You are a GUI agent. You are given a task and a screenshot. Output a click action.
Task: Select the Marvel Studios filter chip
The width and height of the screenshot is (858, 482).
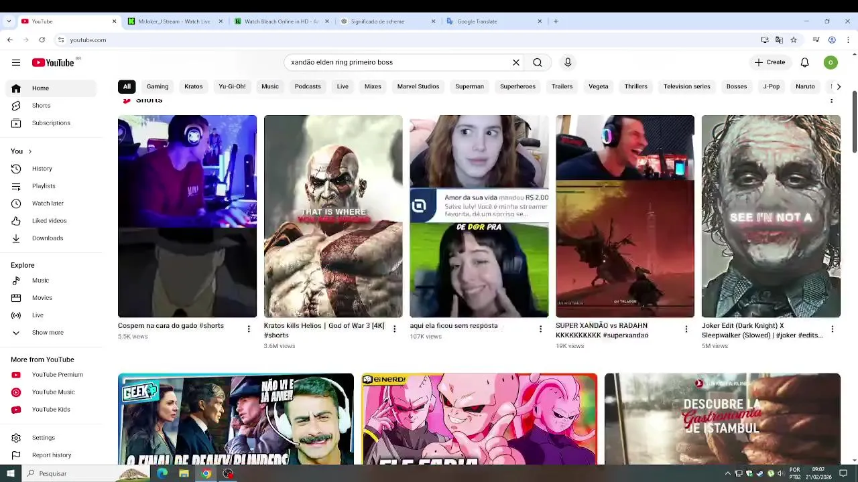[418, 86]
